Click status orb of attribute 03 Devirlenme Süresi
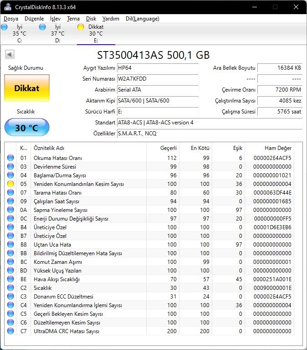The width and height of the screenshot is (307, 350). tap(10, 166)
